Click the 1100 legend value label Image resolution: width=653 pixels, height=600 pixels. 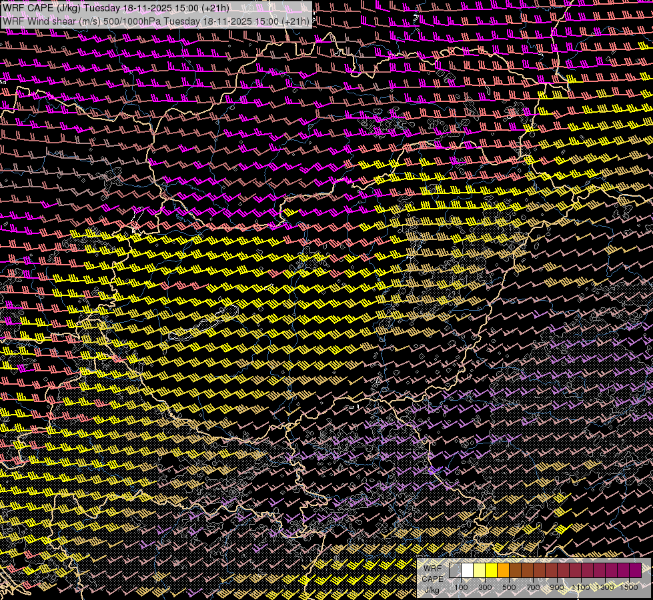click(581, 587)
